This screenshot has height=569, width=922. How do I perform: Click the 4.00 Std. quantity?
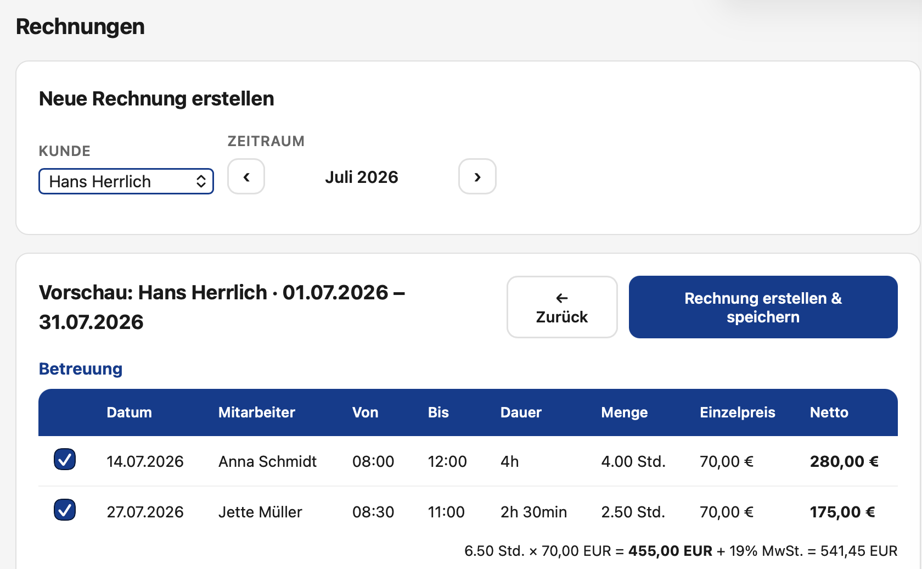point(633,461)
